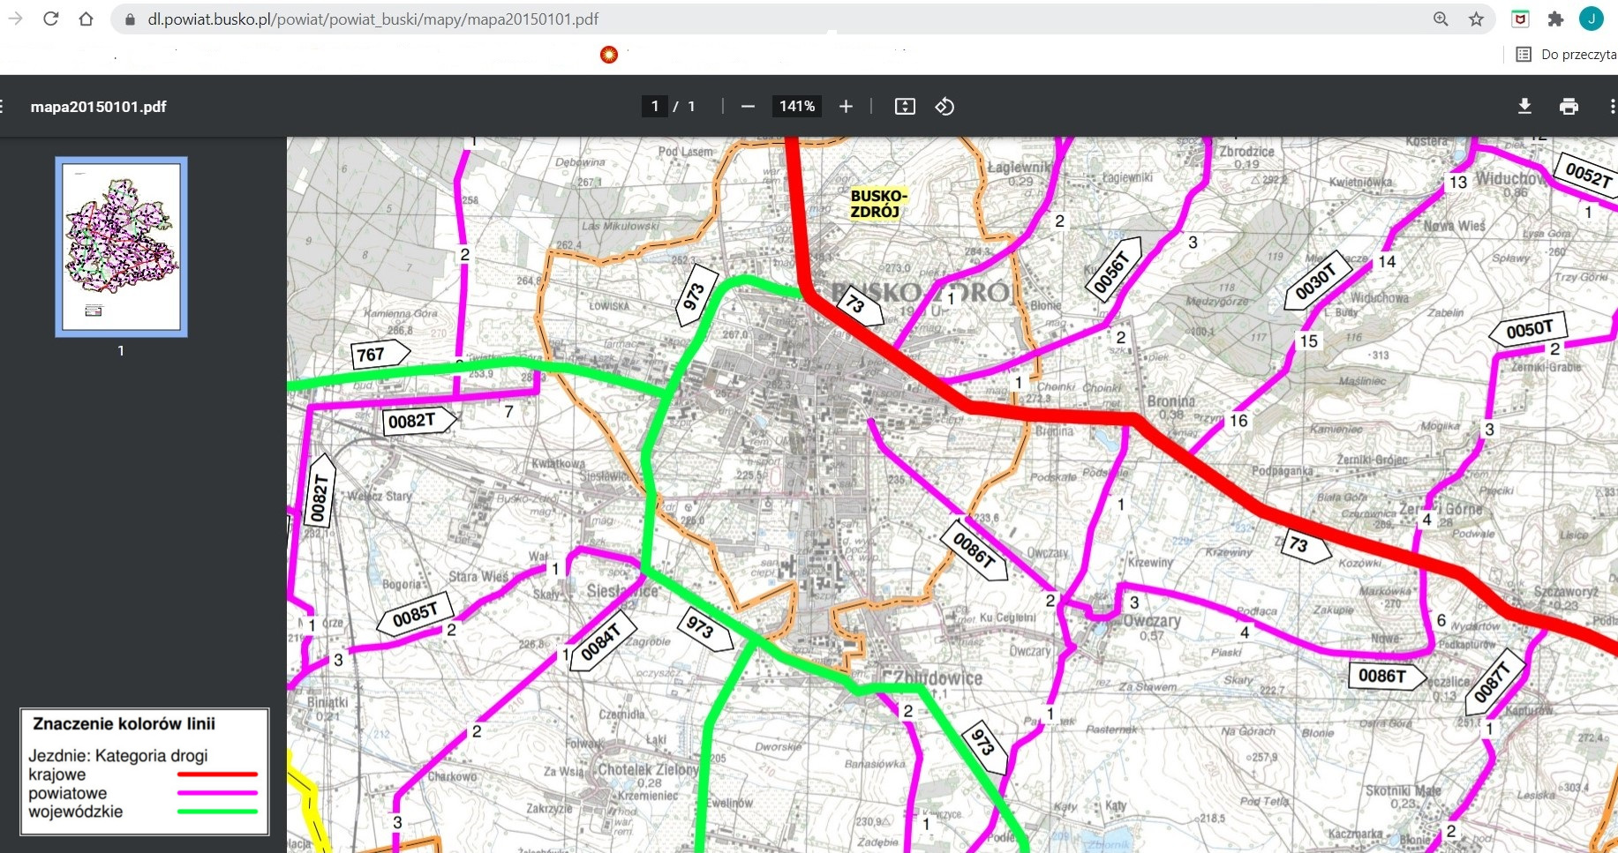Image resolution: width=1618 pixels, height=853 pixels.
Task: Open the page 1 thumbnail
Action: point(121,247)
